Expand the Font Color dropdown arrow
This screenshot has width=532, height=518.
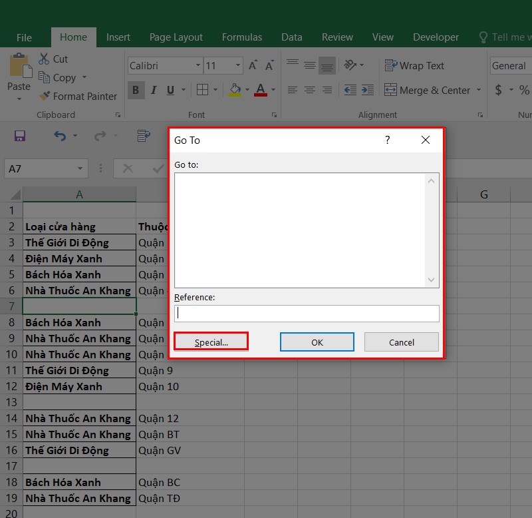tap(273, 90)
